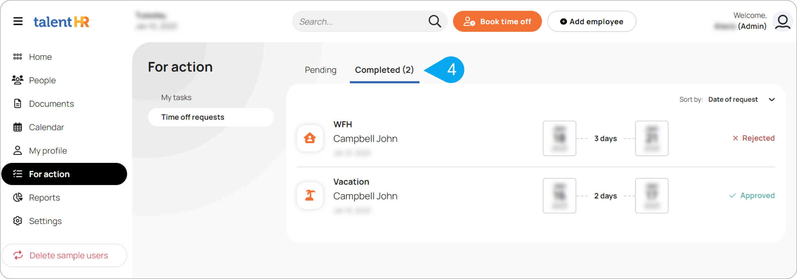Go to People in the sidebar

pos(42,80)
